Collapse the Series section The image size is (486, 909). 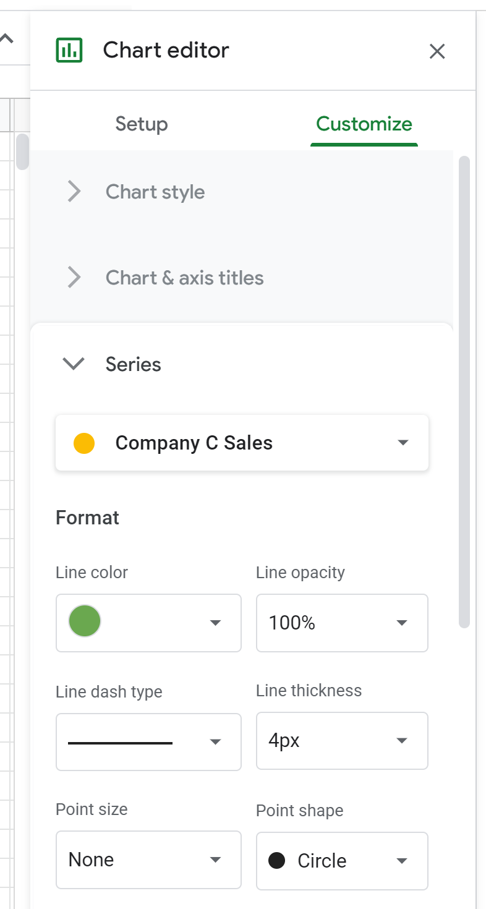pos(74,364)
